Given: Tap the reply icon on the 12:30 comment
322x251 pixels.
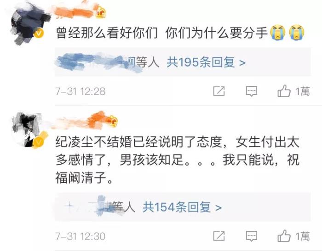Looking at the screenshot, I should [252, 236].
